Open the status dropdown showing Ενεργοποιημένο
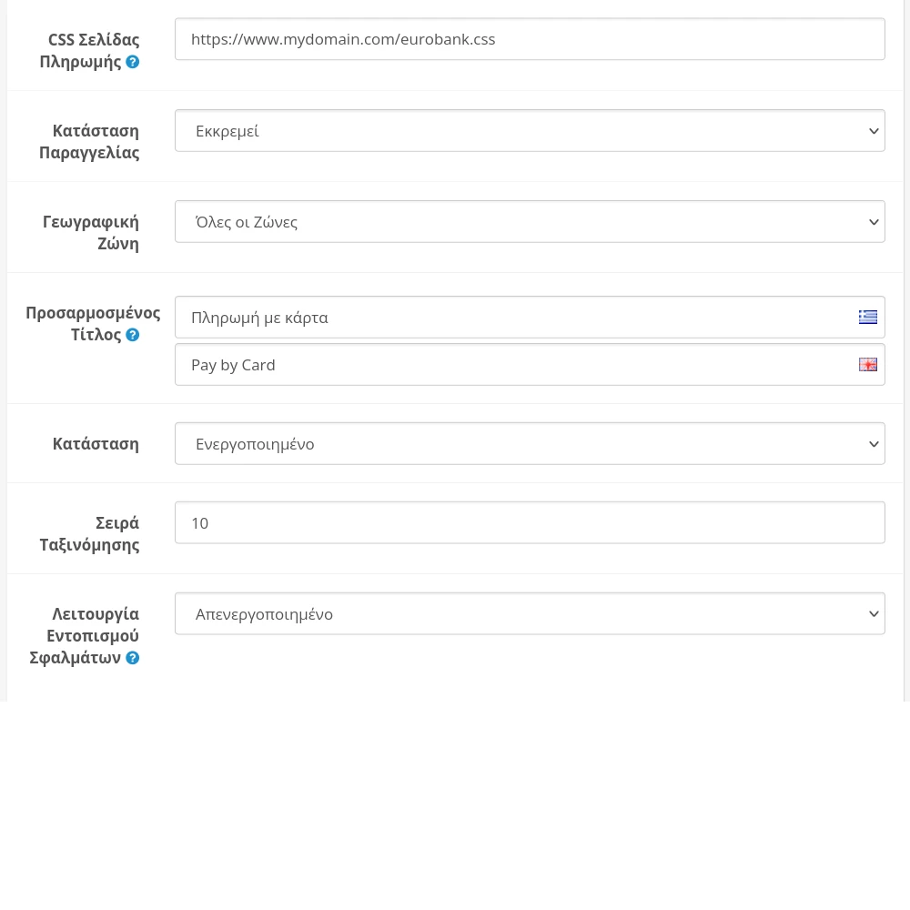The height and width of the screenshot is (910, 910). click(x=530, y=444)
